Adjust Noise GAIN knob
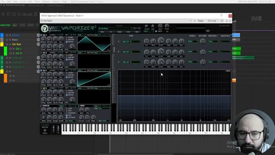The height and width of the screenshot is (155, 275). click(82, 110)
